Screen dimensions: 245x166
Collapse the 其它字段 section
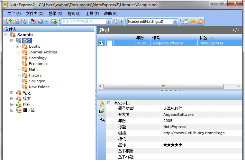pyautogui.click(x=109, y=103)
